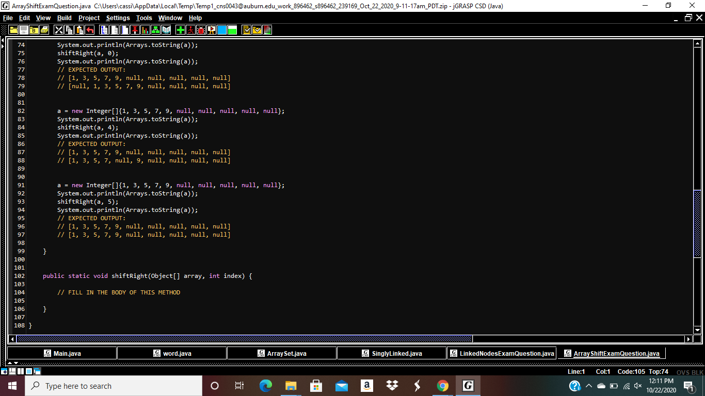Switch to the LinkedNodesExamQuestion.java tab
705x396 pixels.
pos(502,353)
